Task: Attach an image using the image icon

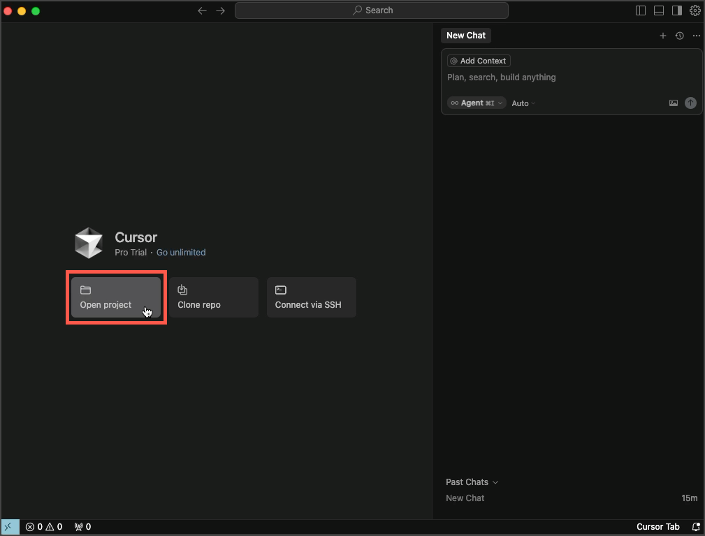Action: point(673,103)
